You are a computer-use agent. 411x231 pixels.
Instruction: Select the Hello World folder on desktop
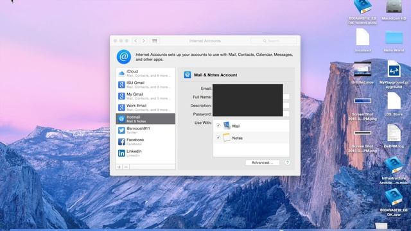[394, 40]
